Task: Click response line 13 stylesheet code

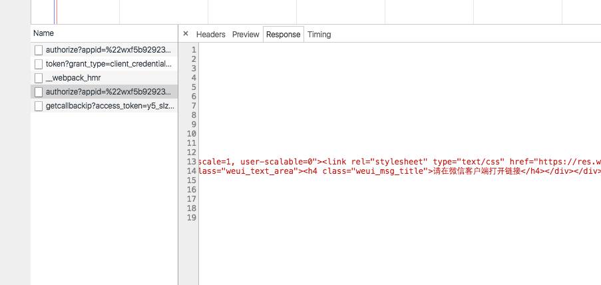Action: (400, 162)
